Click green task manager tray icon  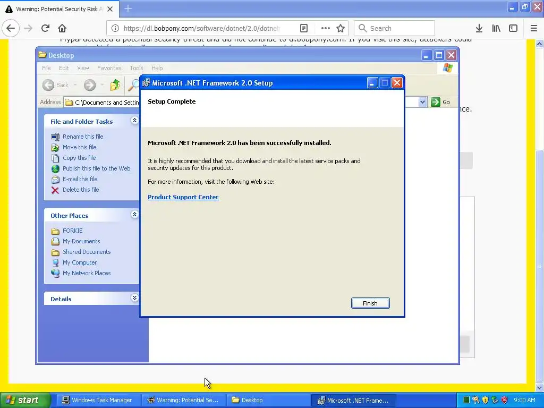(466, 400)
